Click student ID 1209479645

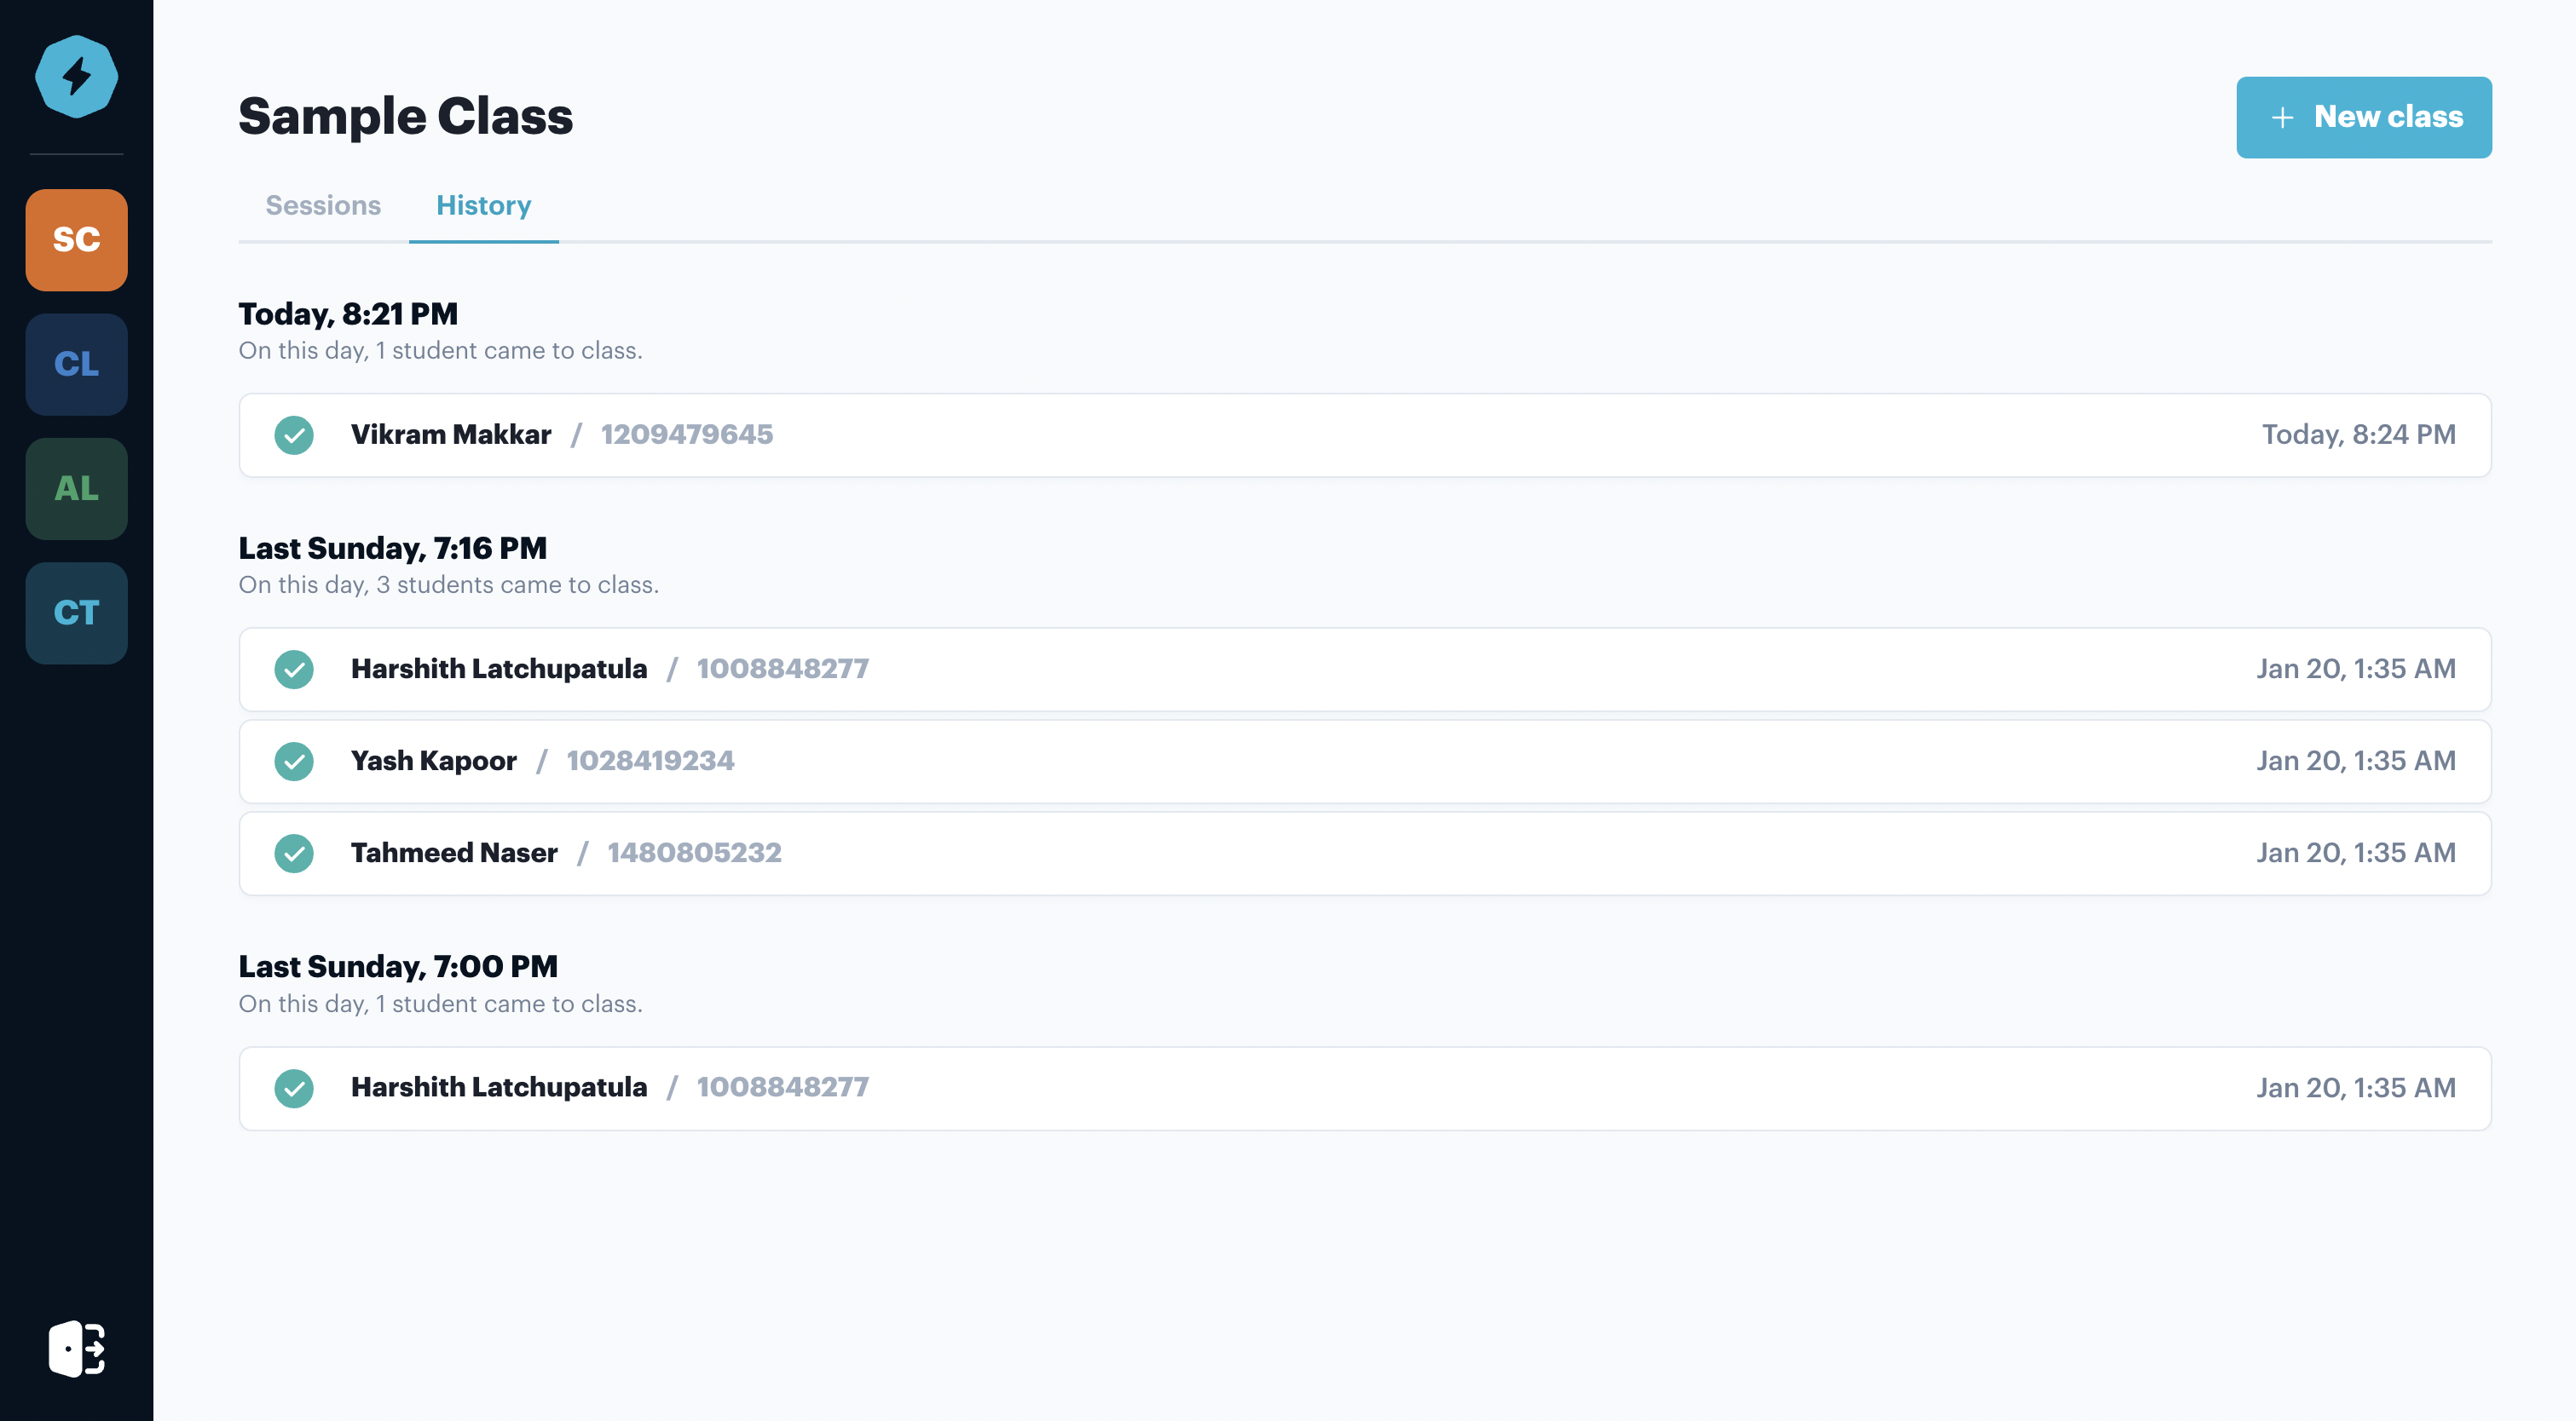(x=687, y=434)
